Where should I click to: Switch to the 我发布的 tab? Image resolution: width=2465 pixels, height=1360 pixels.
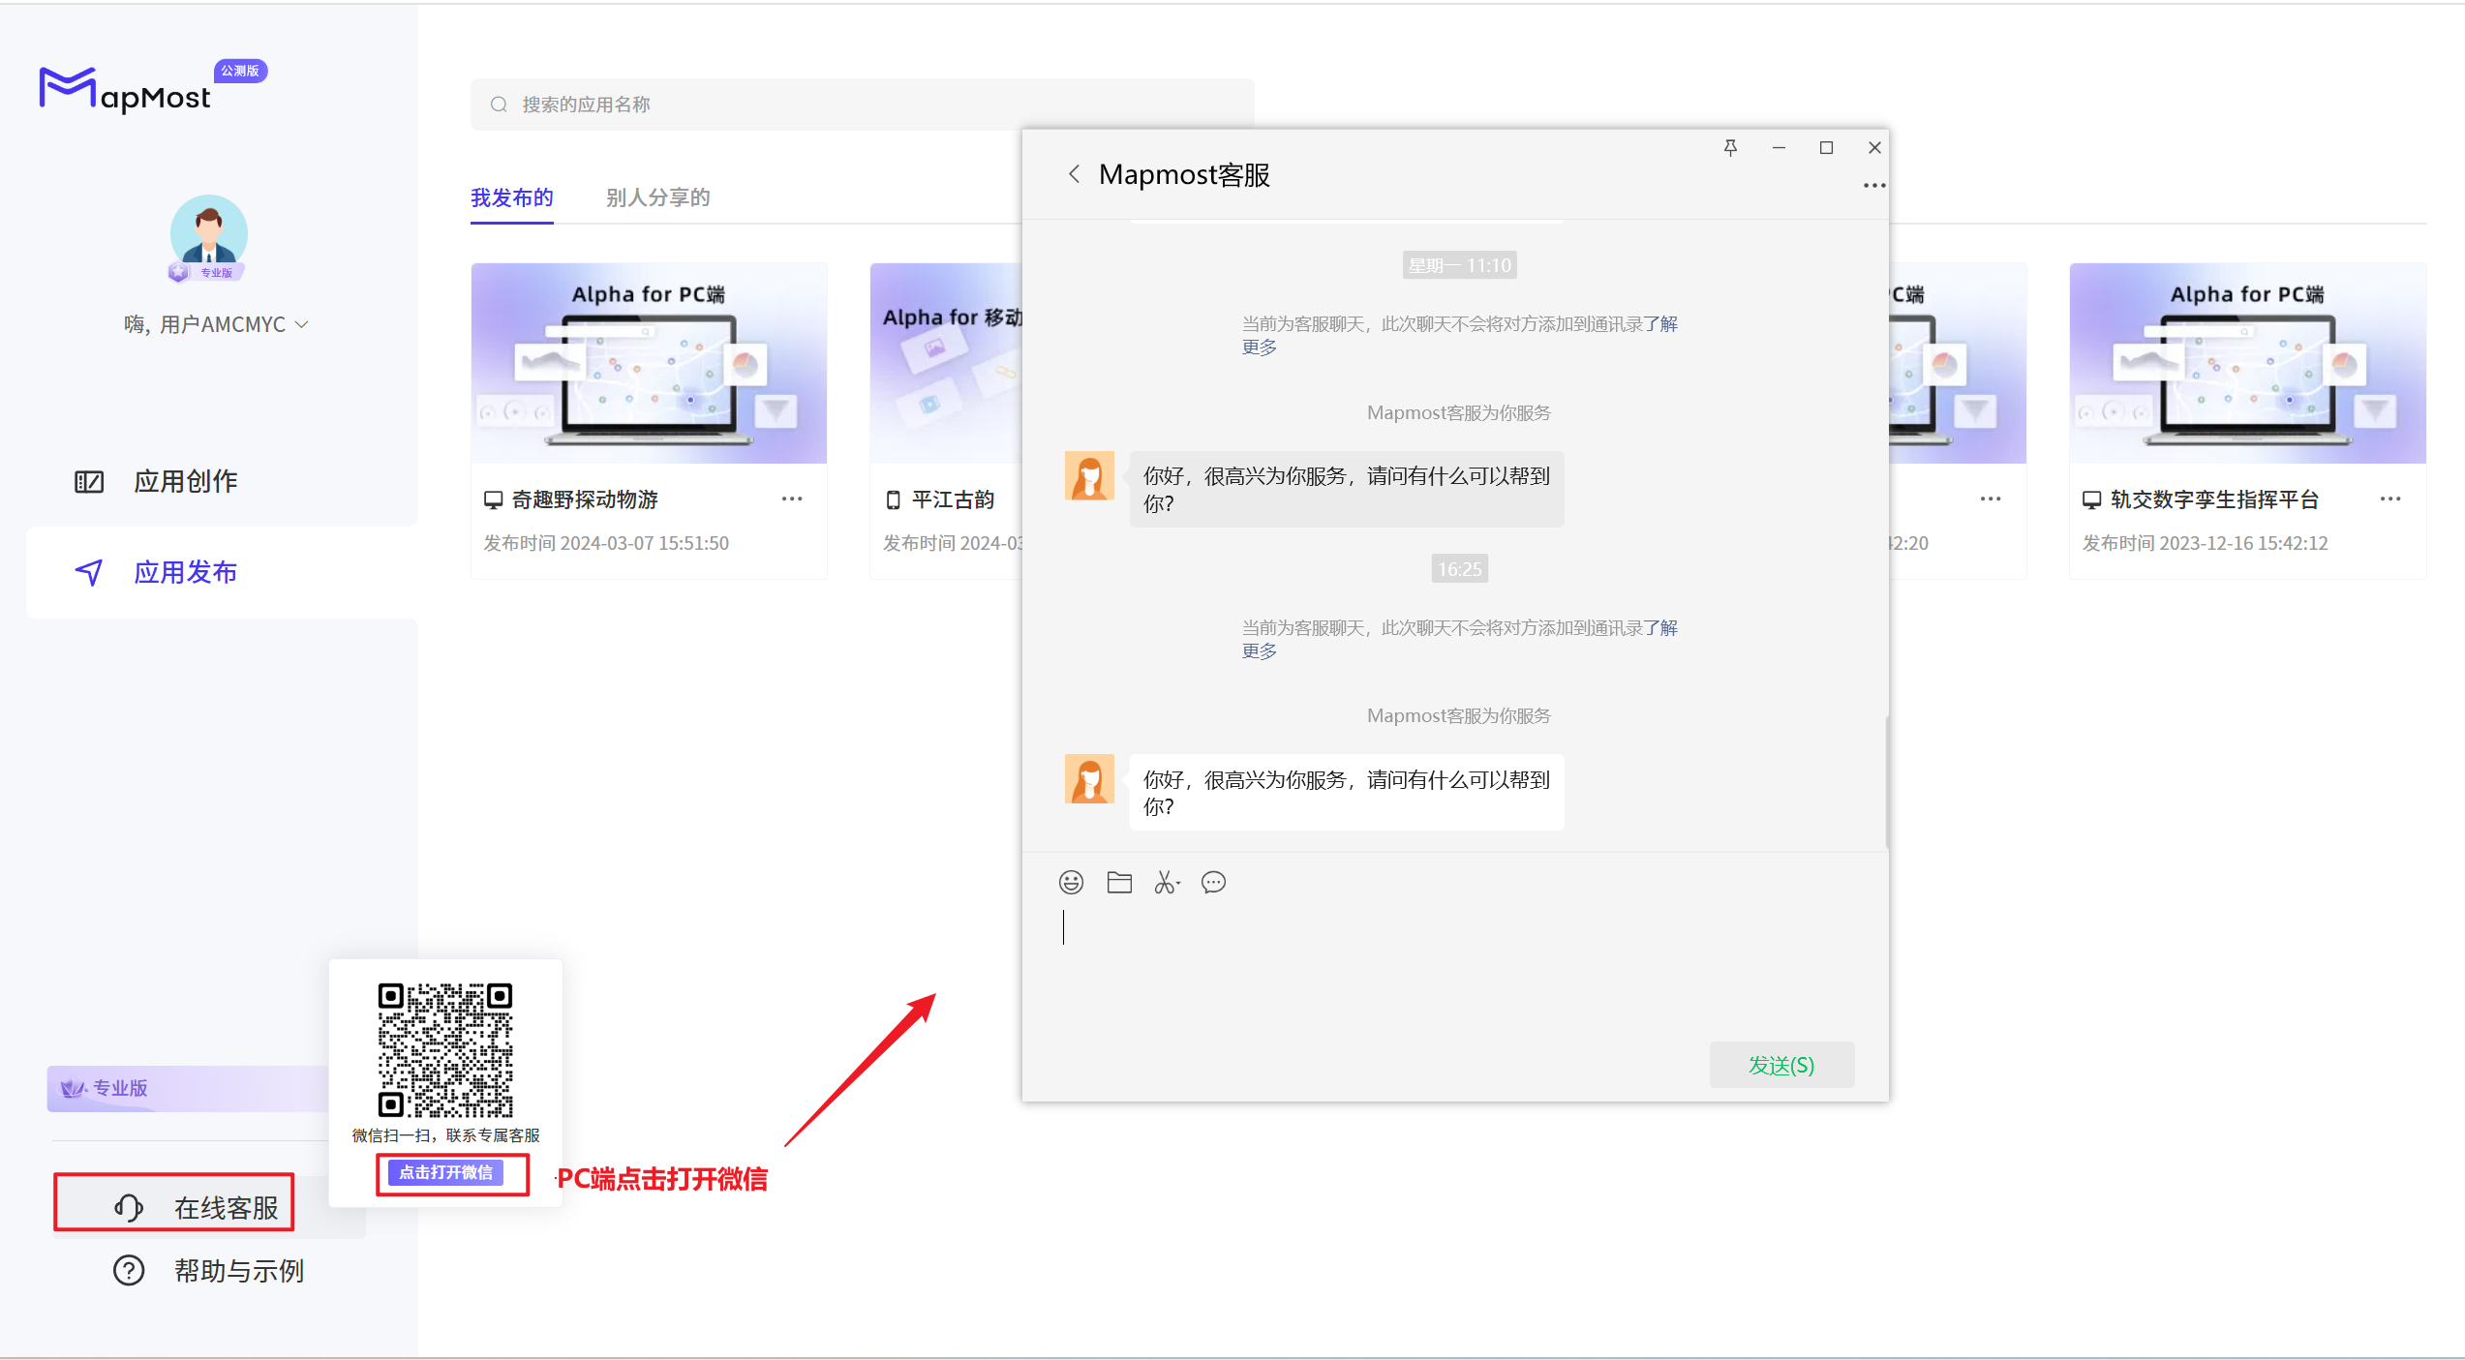(x=511, y=197)
